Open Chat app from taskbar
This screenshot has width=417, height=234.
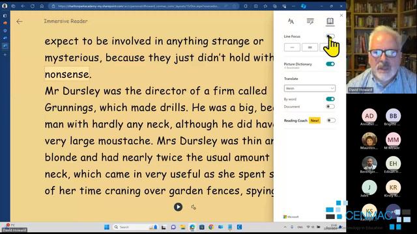click(x=173, y=227)
